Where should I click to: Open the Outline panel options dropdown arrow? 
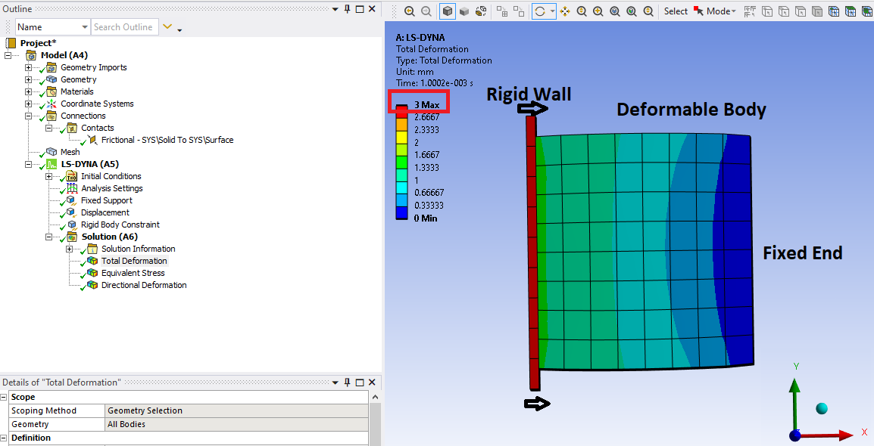click(335, 10)
